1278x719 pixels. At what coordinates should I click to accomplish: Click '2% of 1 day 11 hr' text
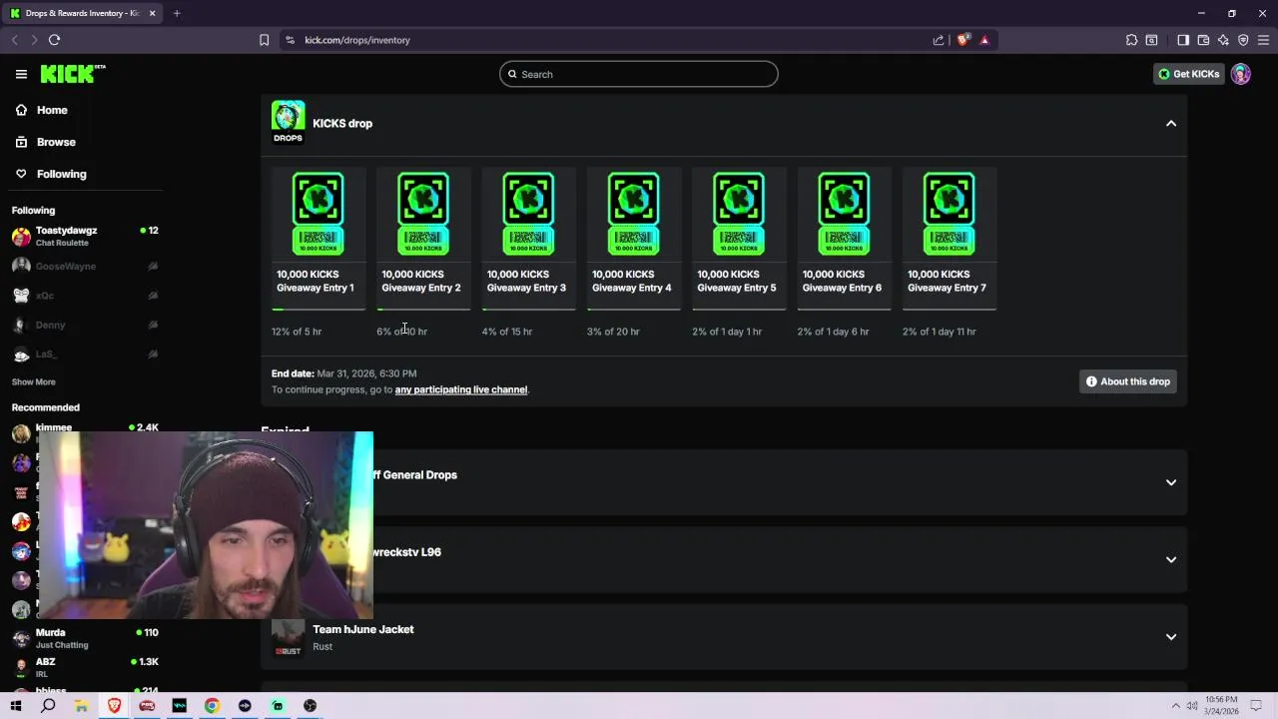click(x=939, y=332)
